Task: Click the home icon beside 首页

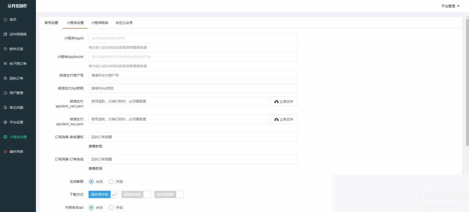Action: pos(5,20)
